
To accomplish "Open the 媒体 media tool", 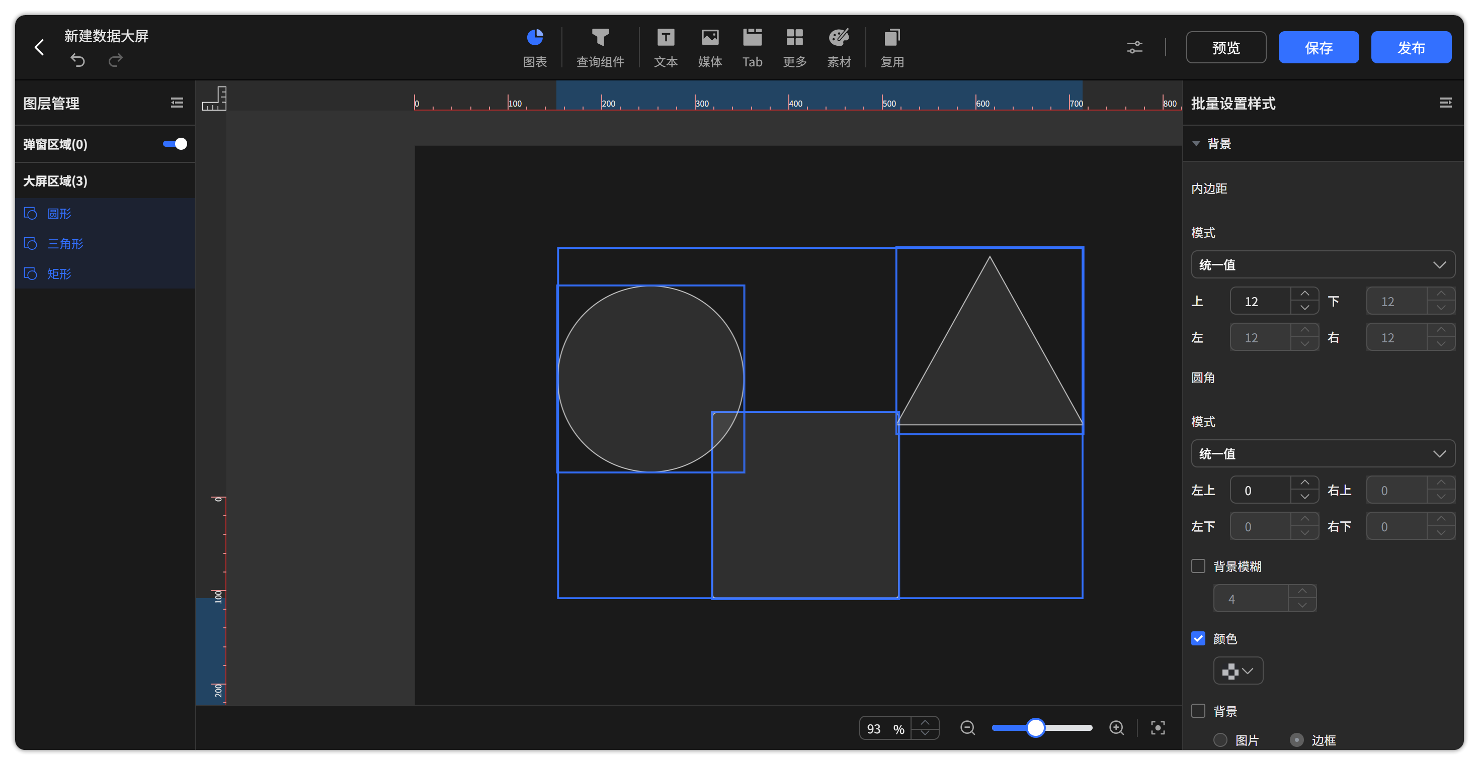I will pos(710,48).
